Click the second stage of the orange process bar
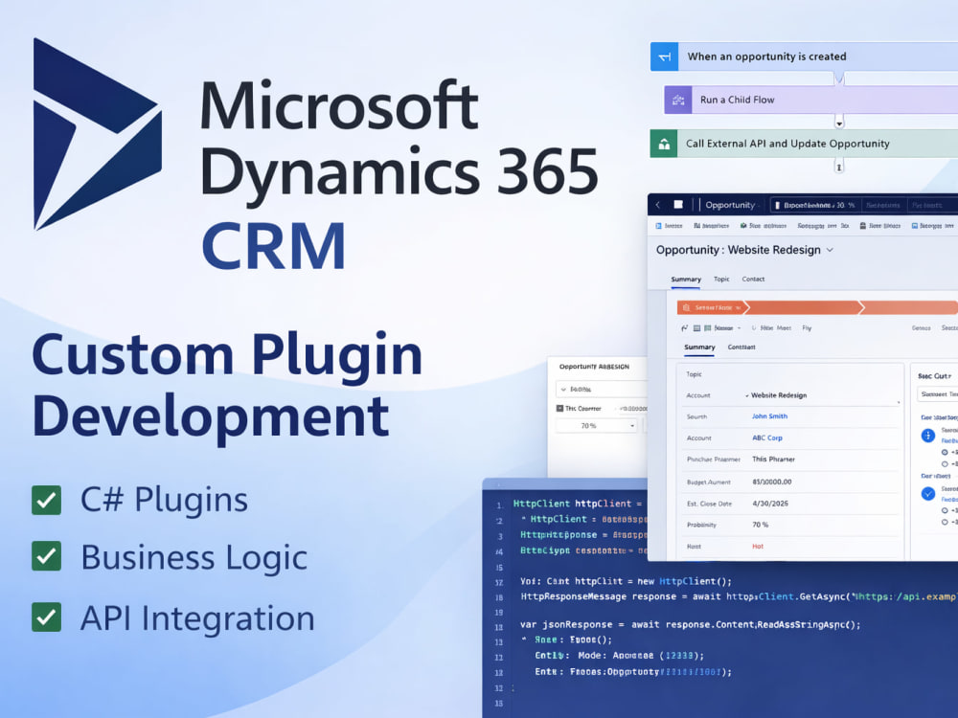 point(805,307)
